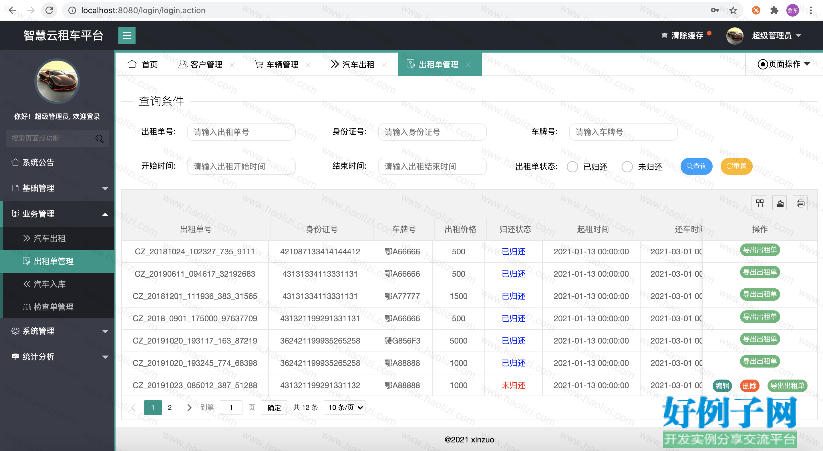Open the table column filter icon

point(760,203)
